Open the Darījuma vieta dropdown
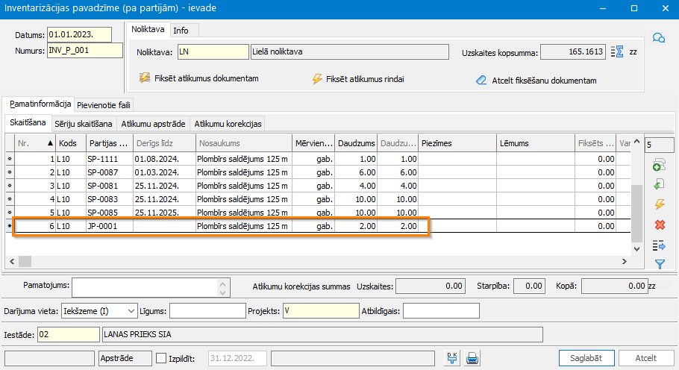This screenshot has height=370, width=679. (99, 311)
